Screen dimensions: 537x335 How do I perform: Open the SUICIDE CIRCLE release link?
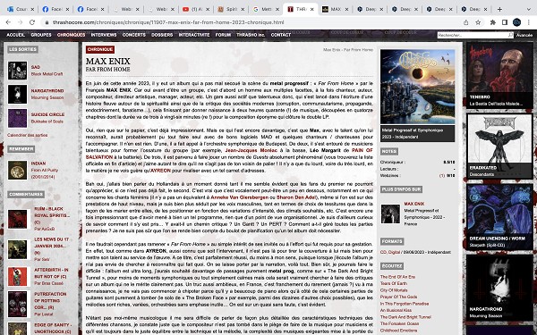(47, 114)
